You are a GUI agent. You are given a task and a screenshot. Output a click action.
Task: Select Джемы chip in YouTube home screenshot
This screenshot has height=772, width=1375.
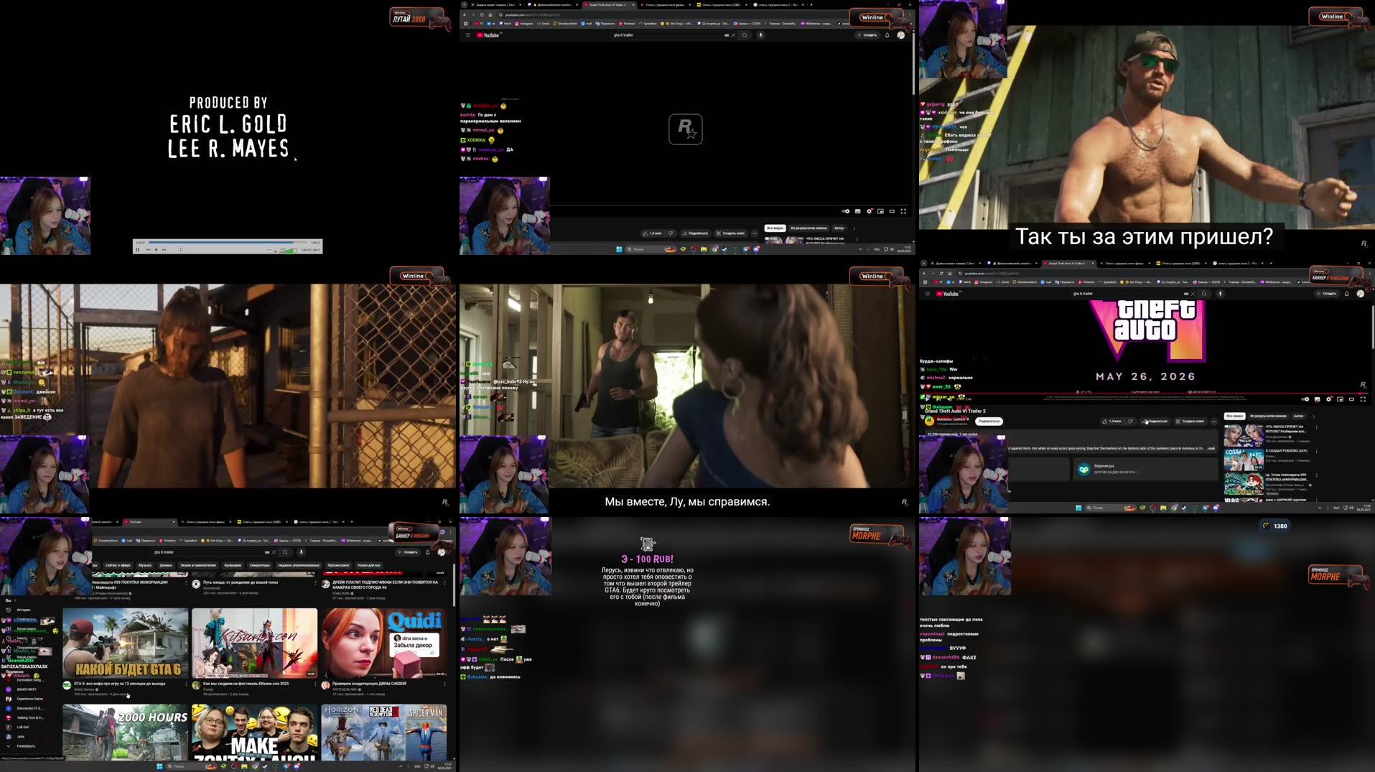click(166, 565)
